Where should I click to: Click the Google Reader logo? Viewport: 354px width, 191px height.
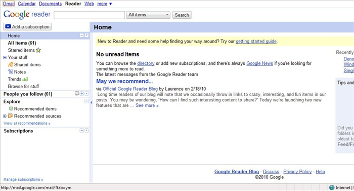[x=27, y=15]
